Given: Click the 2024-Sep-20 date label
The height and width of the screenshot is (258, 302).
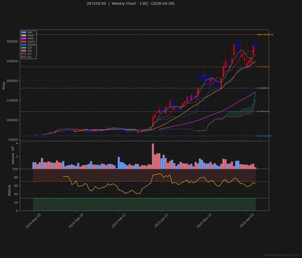Looking at the screenshot, I should 76,221.
